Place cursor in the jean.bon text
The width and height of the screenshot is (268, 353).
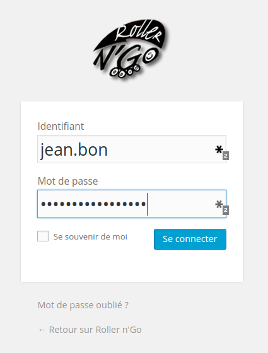tap(74, 151)
